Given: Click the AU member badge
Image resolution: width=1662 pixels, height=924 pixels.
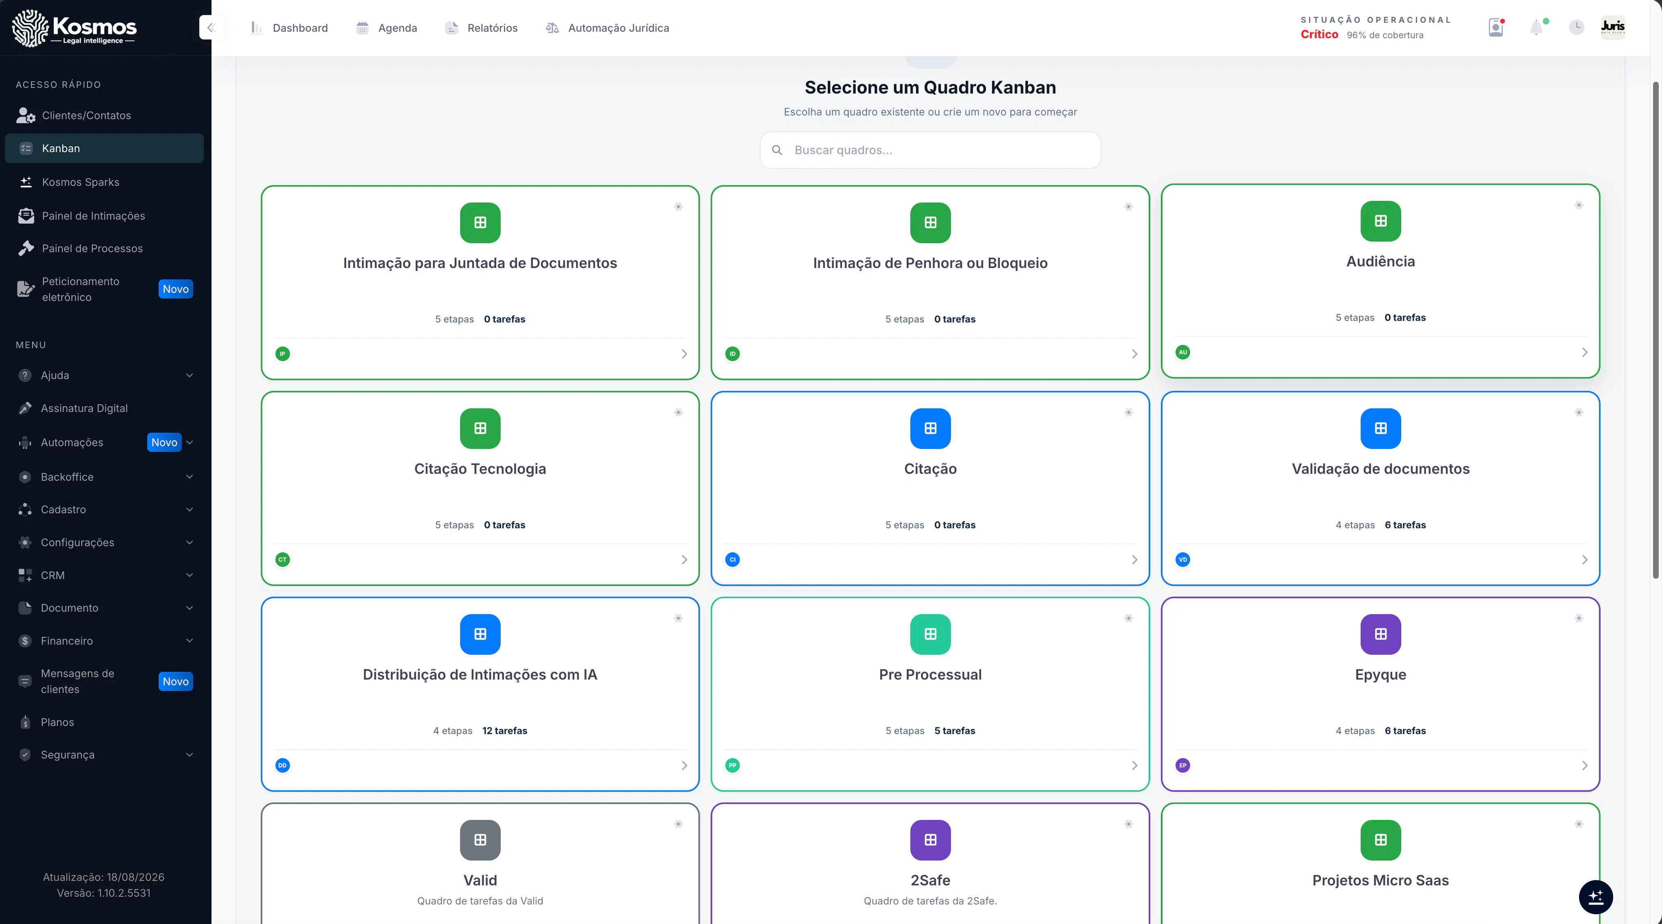Looking at the screenshot, I should click(x=1182, y=352).
